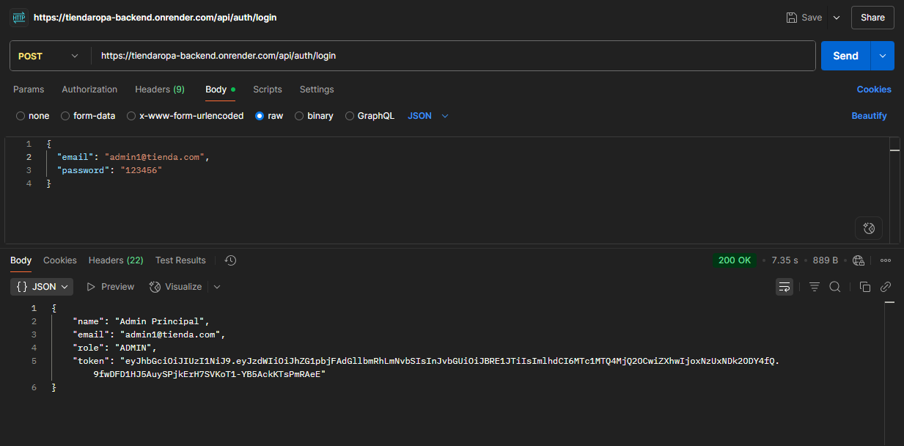Click the request editor scrollbar marker
Image resolution: width=904 pixels, height=446 pixels.
coord(894,149)
